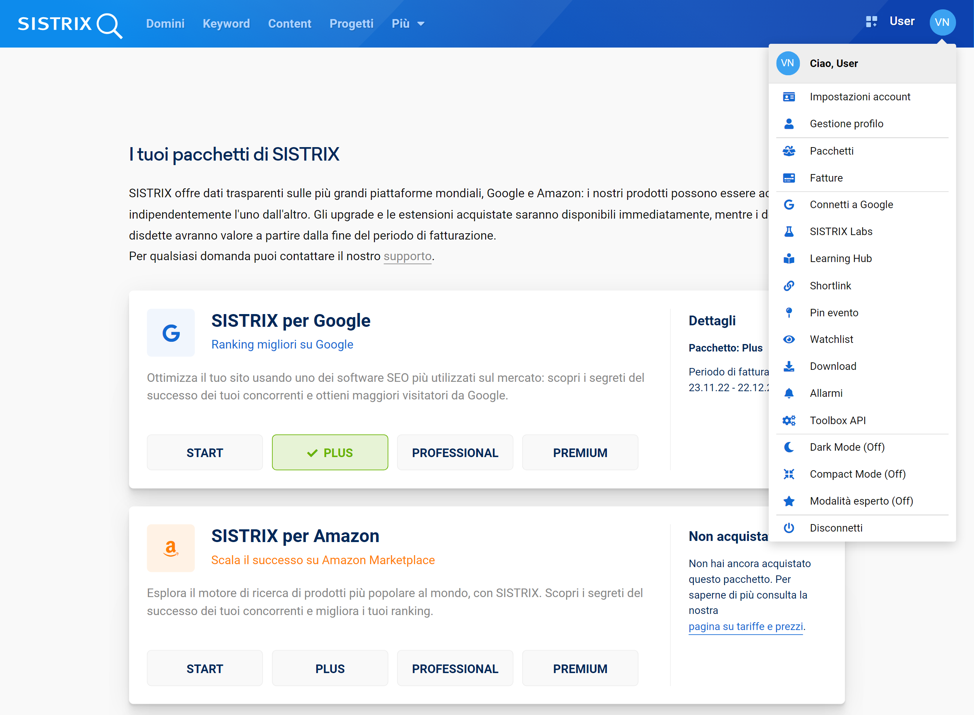Image resolution: width=974 pixels, height=715 pixels.
Task: Open Impostazioni account menu entry
Action: [862, 97]
